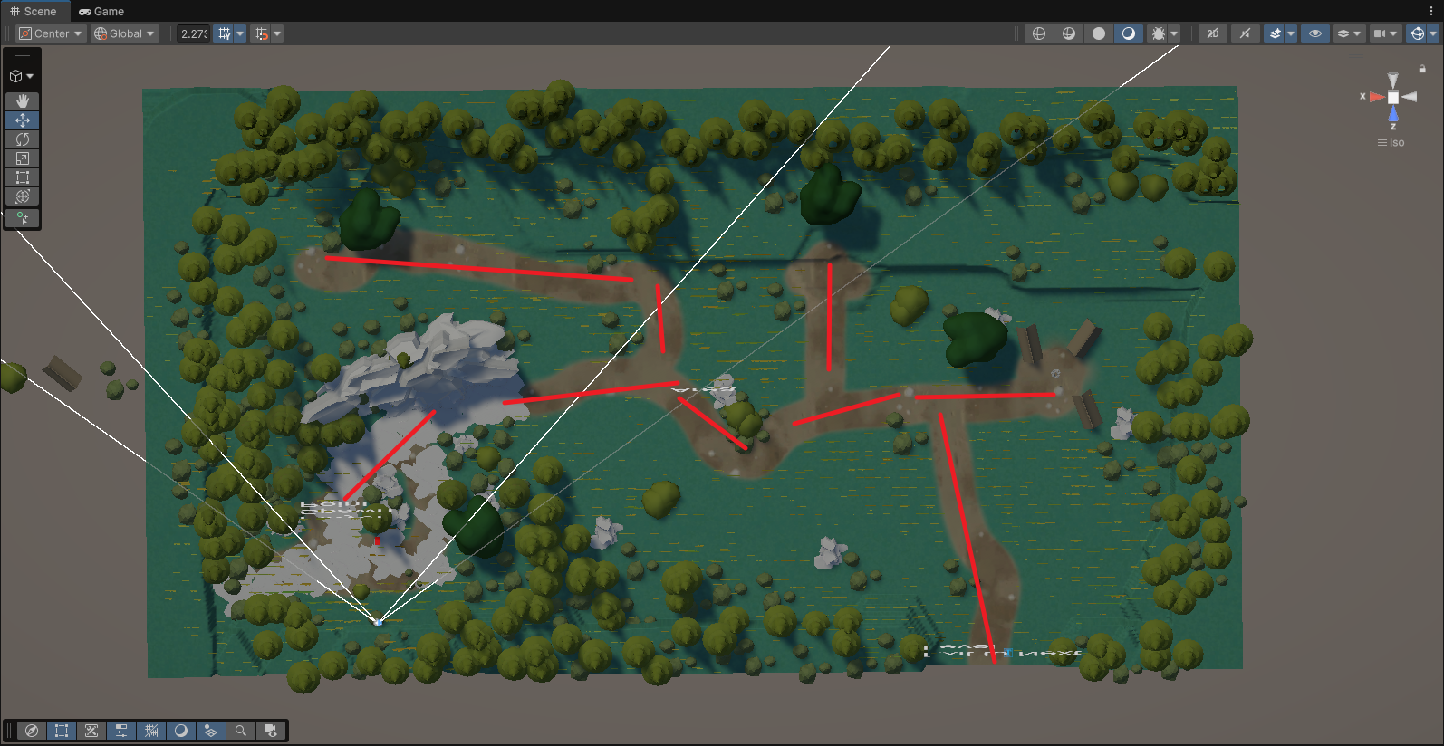The image size is (1444, 746).
Task: Open the gizmos dropdown arrow
Action: [1433, 33]
